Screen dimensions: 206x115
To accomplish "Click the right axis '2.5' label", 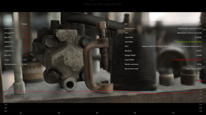I will [x=201, y=95].
